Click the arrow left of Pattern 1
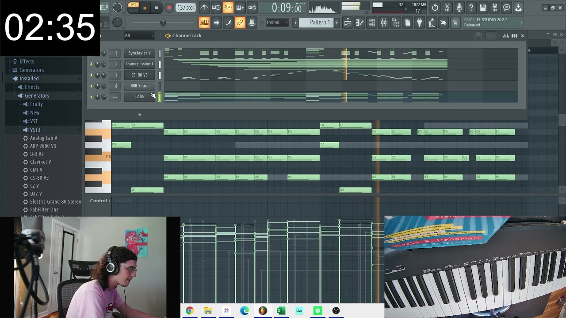The width and height of the screenshot is (566, 318). pos(296,23)
